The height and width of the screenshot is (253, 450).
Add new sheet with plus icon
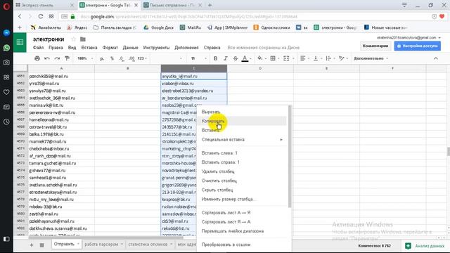(32, 245)
